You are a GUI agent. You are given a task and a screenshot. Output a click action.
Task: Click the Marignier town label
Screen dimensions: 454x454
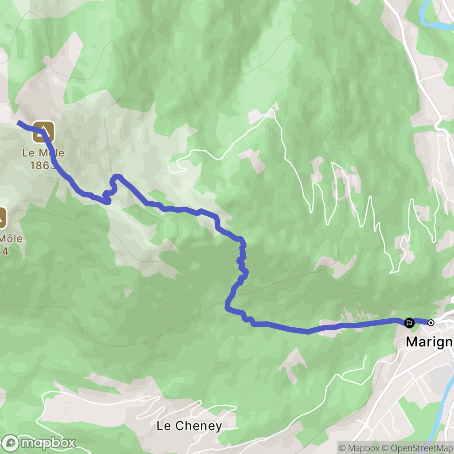pyautogui.click(x=430, y=342)
